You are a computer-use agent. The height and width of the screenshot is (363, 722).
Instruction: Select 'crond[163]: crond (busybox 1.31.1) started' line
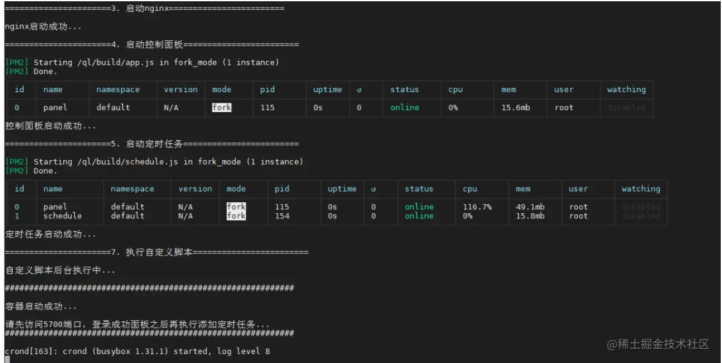[137, 351]
